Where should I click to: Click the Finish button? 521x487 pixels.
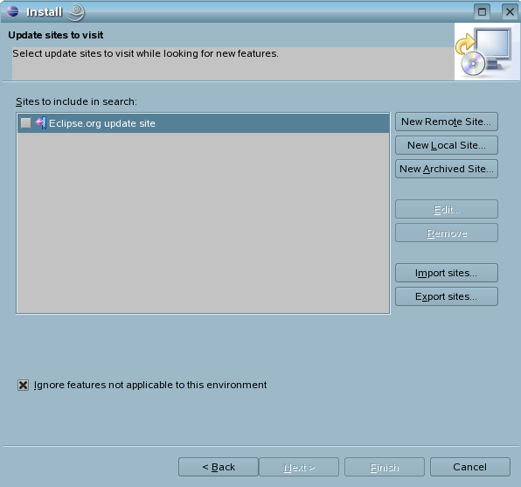pos(385,467)
